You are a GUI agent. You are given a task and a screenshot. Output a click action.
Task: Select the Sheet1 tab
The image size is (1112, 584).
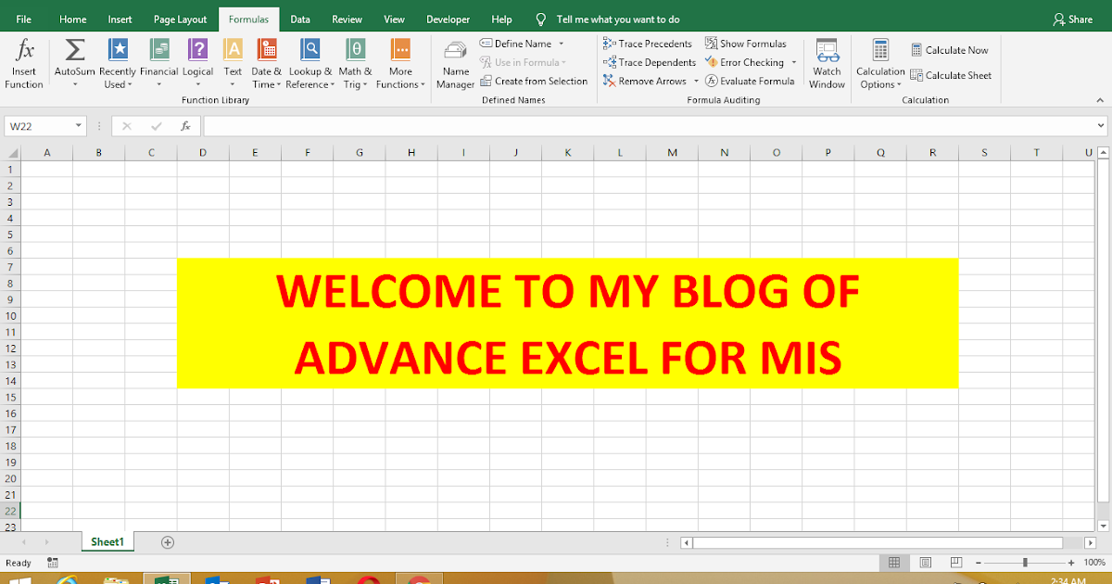click(107, 541)
